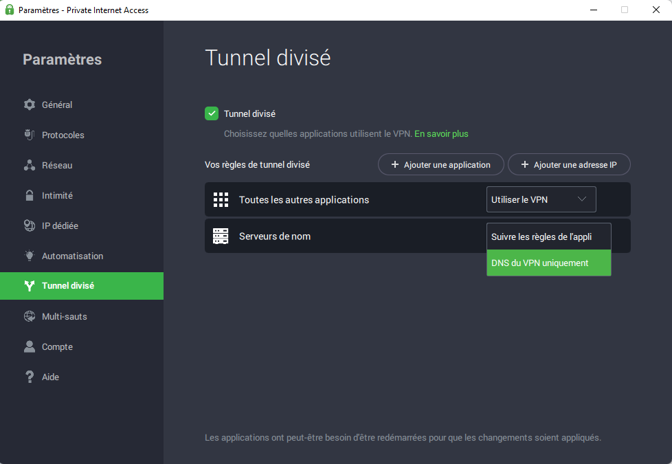
Task: Click the Réseau network nodes icon
Action: click(29, 165)
